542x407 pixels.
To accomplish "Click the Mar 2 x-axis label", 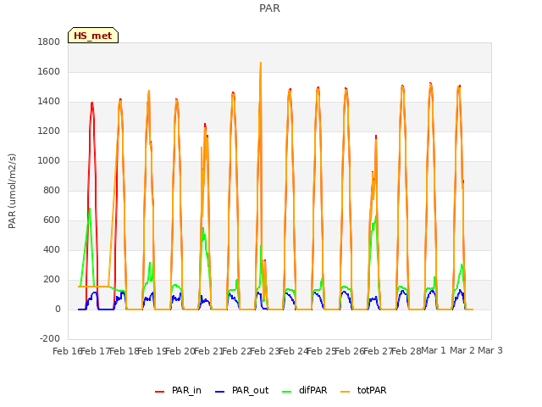I will tap(462, 350).
